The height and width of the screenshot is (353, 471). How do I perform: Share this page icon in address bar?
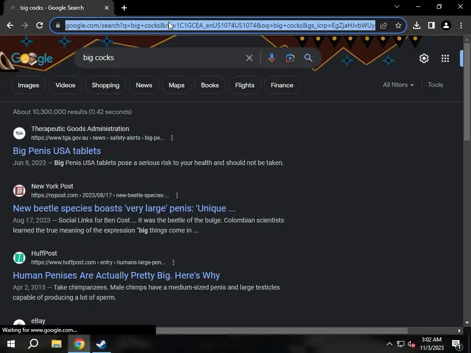(384, 26)
